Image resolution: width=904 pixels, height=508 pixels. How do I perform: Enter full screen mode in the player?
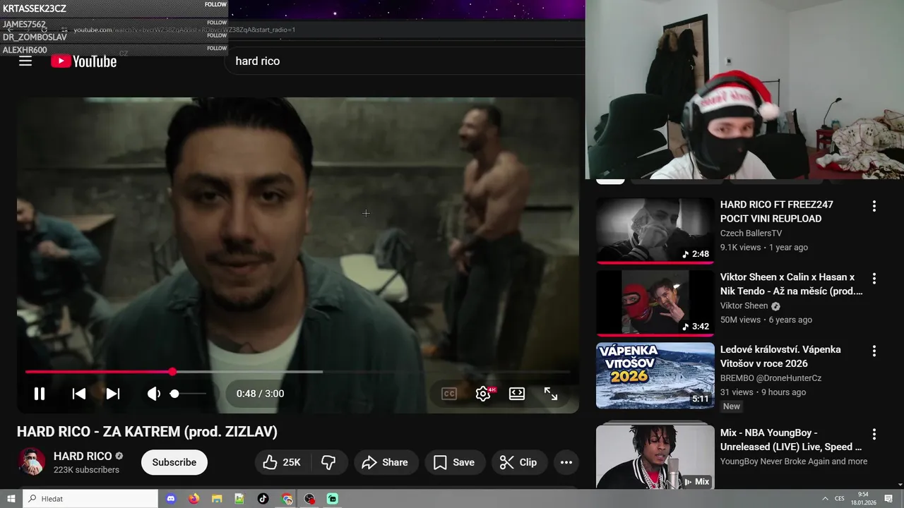click(551, 394)
